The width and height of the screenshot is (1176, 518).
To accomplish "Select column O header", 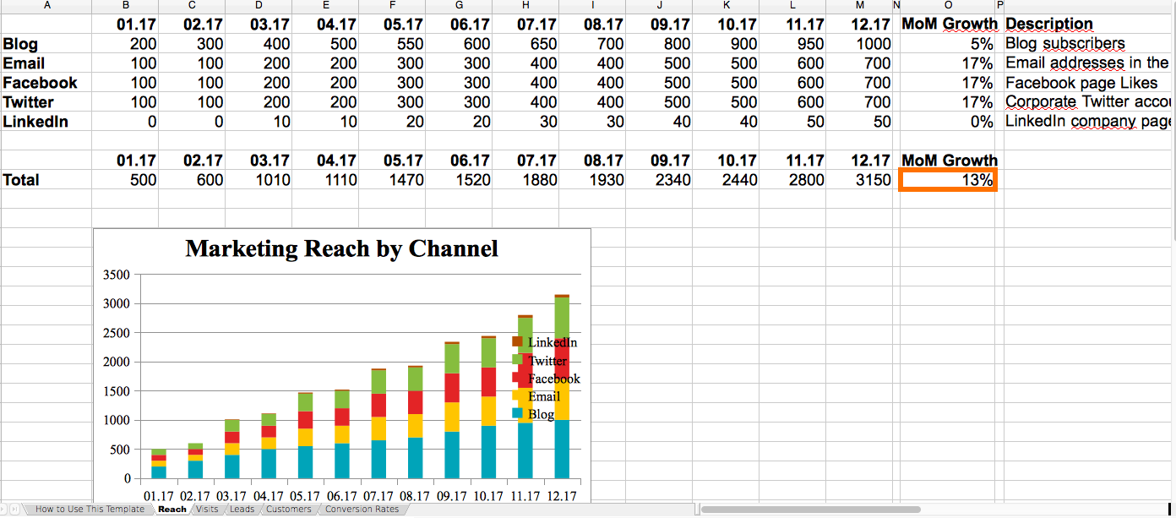I will pos(948,5).
